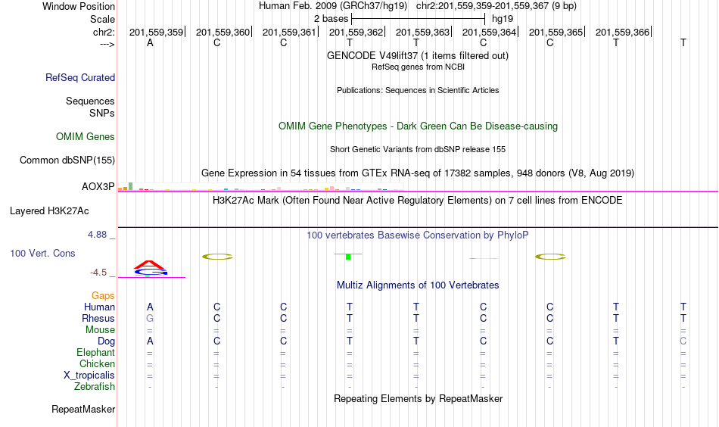Click the Sequences track label
The height and width of the screenshot is (427, 719).
click(90, 101)
